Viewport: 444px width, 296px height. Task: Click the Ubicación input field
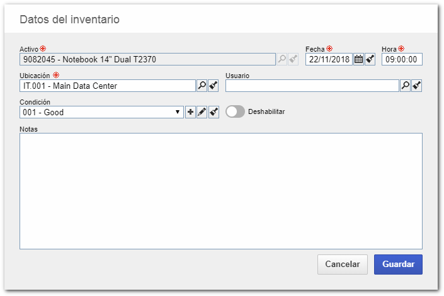pyautogui.click(x=108, y=86)
